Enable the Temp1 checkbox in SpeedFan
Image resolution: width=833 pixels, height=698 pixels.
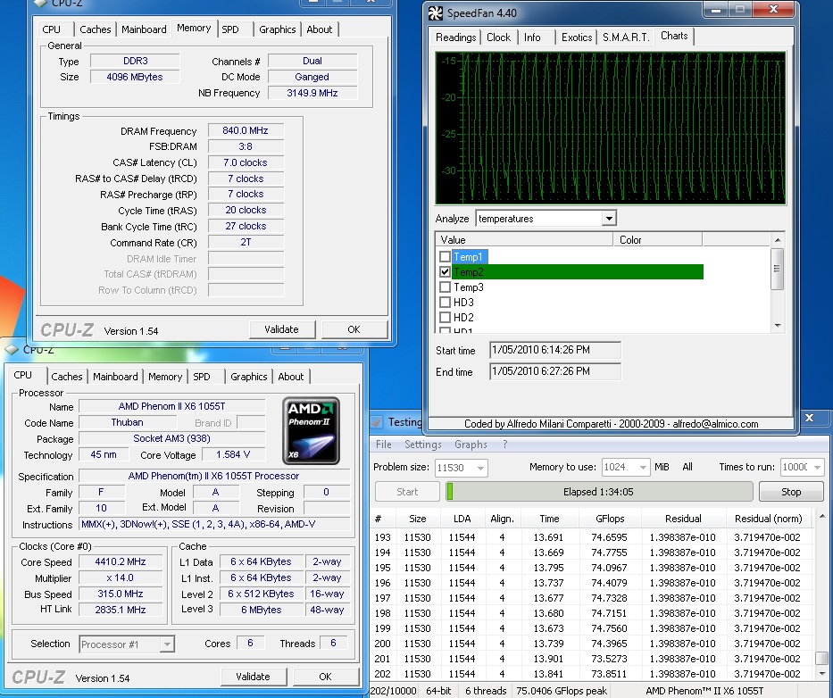[446, 257]
